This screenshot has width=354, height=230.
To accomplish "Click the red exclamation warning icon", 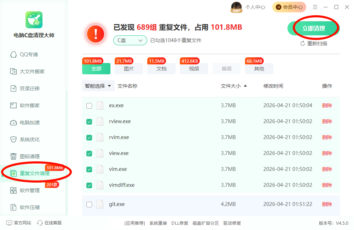I will click(96, 34).
